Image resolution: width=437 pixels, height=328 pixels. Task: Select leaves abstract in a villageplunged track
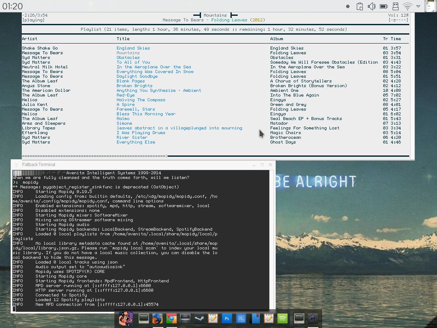click(180, 128)
